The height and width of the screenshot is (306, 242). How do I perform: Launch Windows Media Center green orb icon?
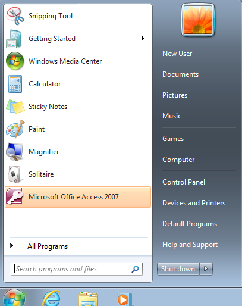point(15,61)
